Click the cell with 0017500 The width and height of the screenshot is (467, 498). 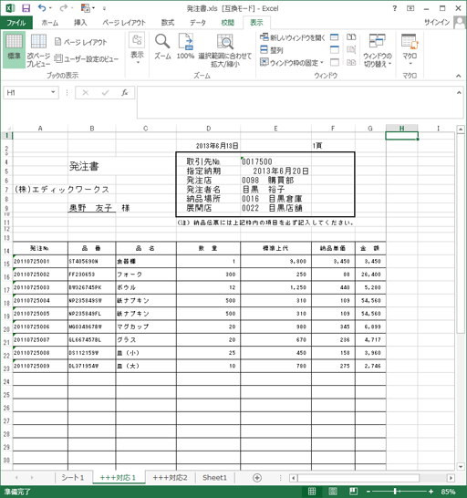click(x=275, y=161)
